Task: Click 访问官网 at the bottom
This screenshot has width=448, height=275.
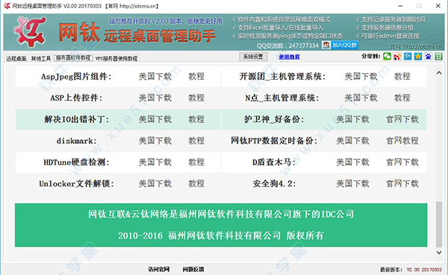Action: (x=158, y=269)
